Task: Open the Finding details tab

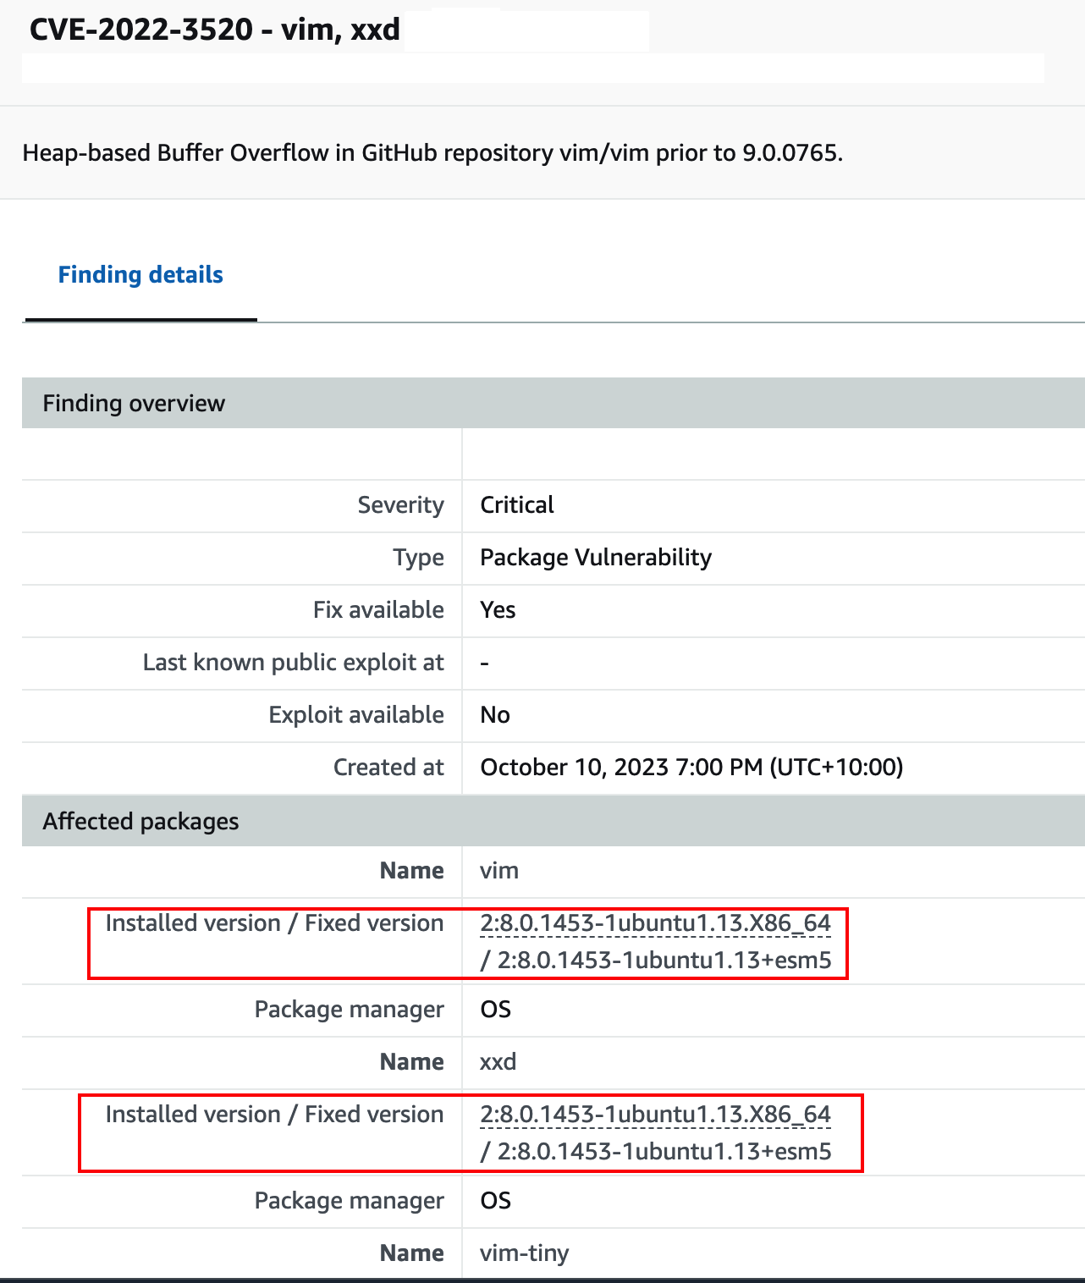Action: pyautogui.click(x=140, y=274)
